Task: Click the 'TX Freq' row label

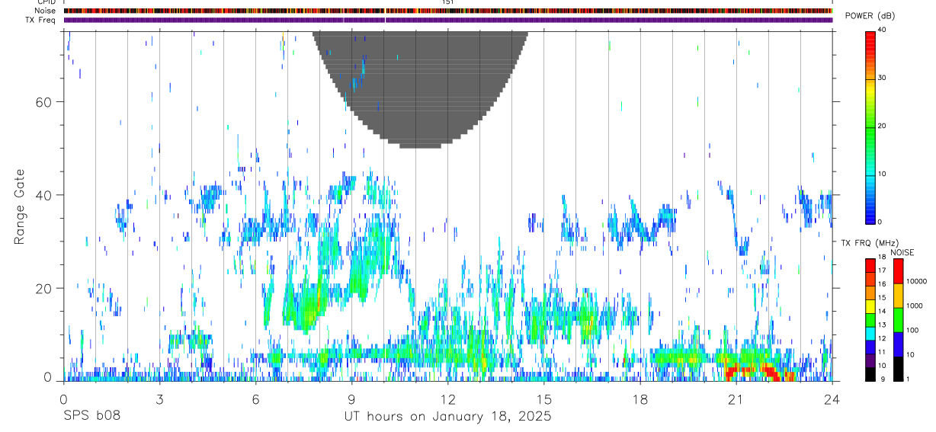Action: click(40, 20)
